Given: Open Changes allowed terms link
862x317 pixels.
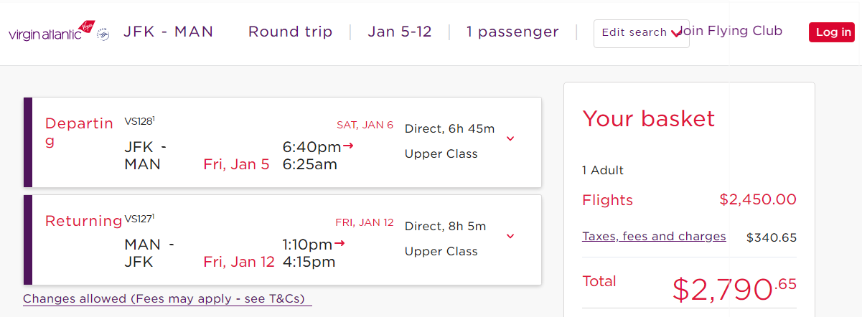Looking at the screenshot, I should (167, 298).
